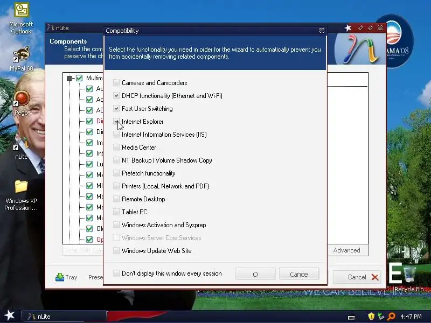Uncheck the red 'Op' component in nLite tree
The height and width of the screenshot is (323, 431).
(x=89, y=239)
